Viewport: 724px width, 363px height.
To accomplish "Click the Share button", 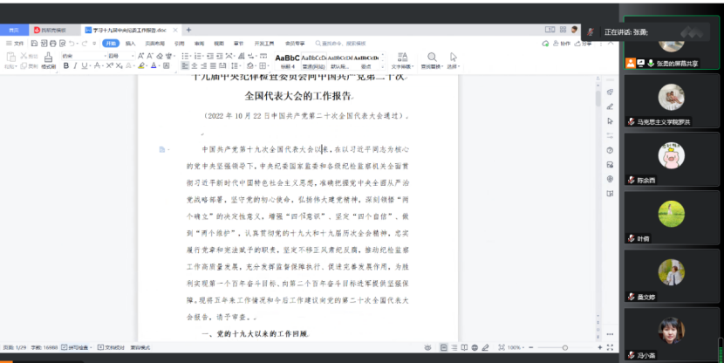I will click(x=584, y=44).
